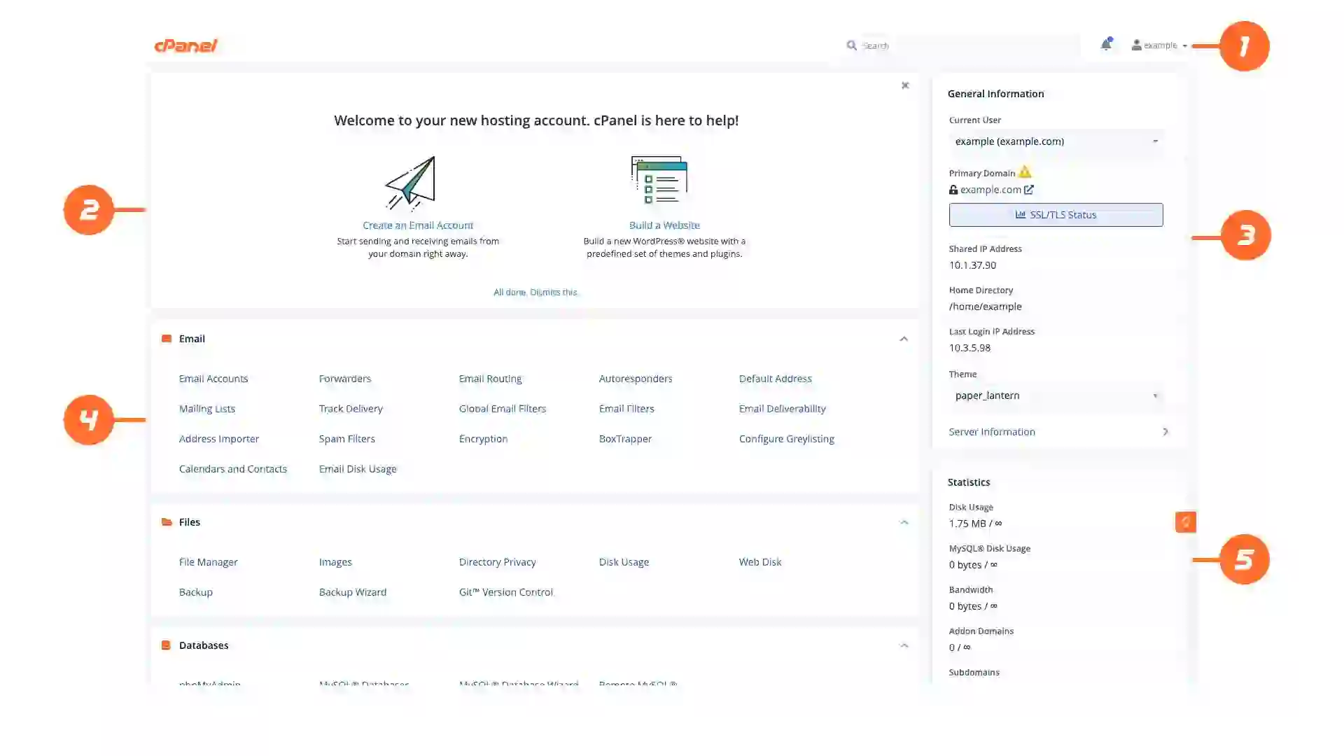Open BoxTrapper

coord(625,439)
